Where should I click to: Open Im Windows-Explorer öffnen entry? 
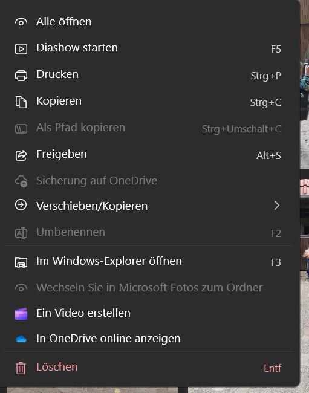150,261
